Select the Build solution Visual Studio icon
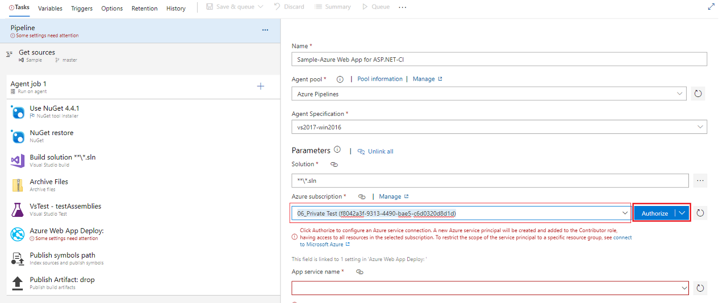Image resolution: width=727 pixels, height=303 pixels. (17, 161)
